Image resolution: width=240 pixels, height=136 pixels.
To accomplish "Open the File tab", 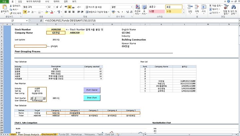I will (5, 1).
